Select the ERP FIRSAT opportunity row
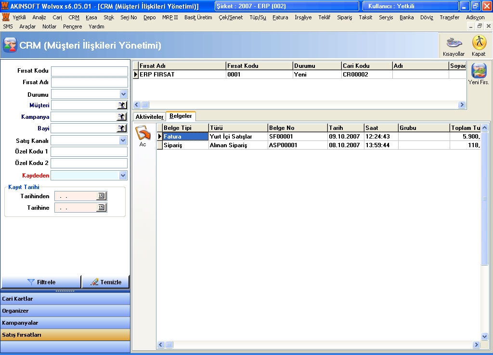493x355 pixels. tap(299, 75)
